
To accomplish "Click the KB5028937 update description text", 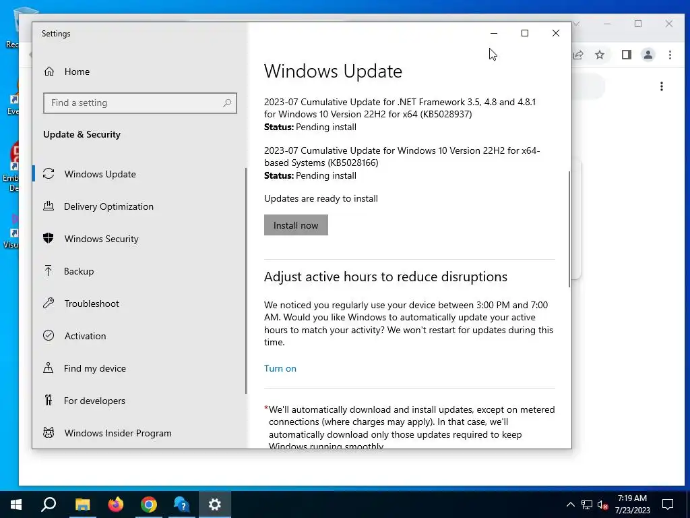I will (x=400, y=108).
